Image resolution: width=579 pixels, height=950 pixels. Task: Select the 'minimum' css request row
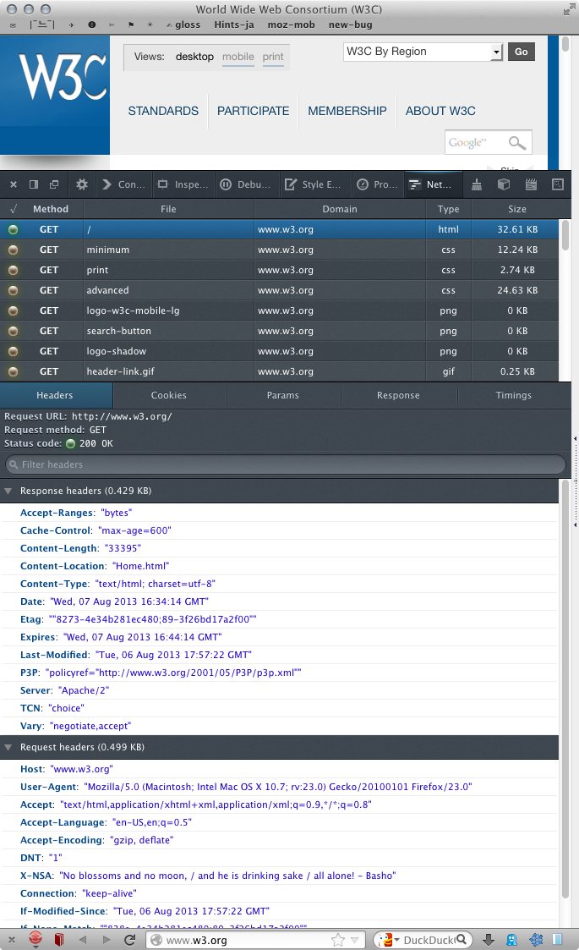(x=280, y=250)
